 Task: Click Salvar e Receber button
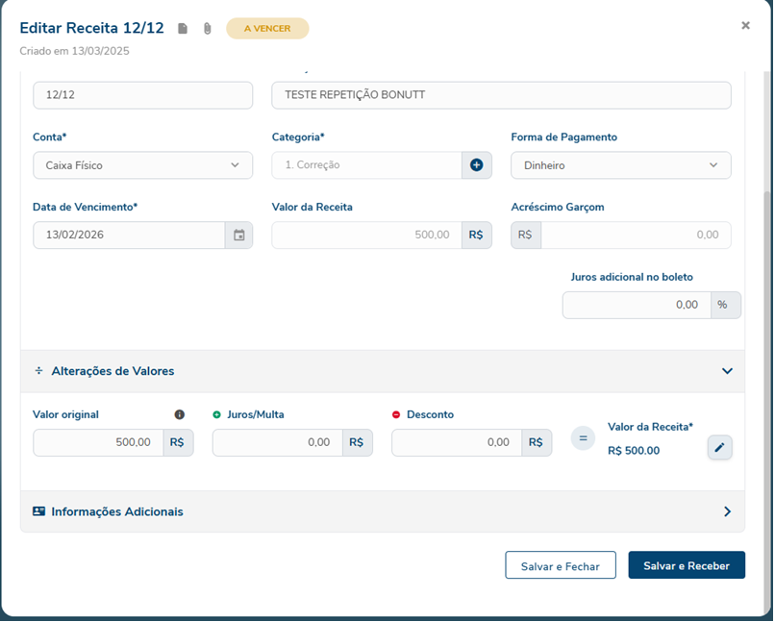[687, 566]
